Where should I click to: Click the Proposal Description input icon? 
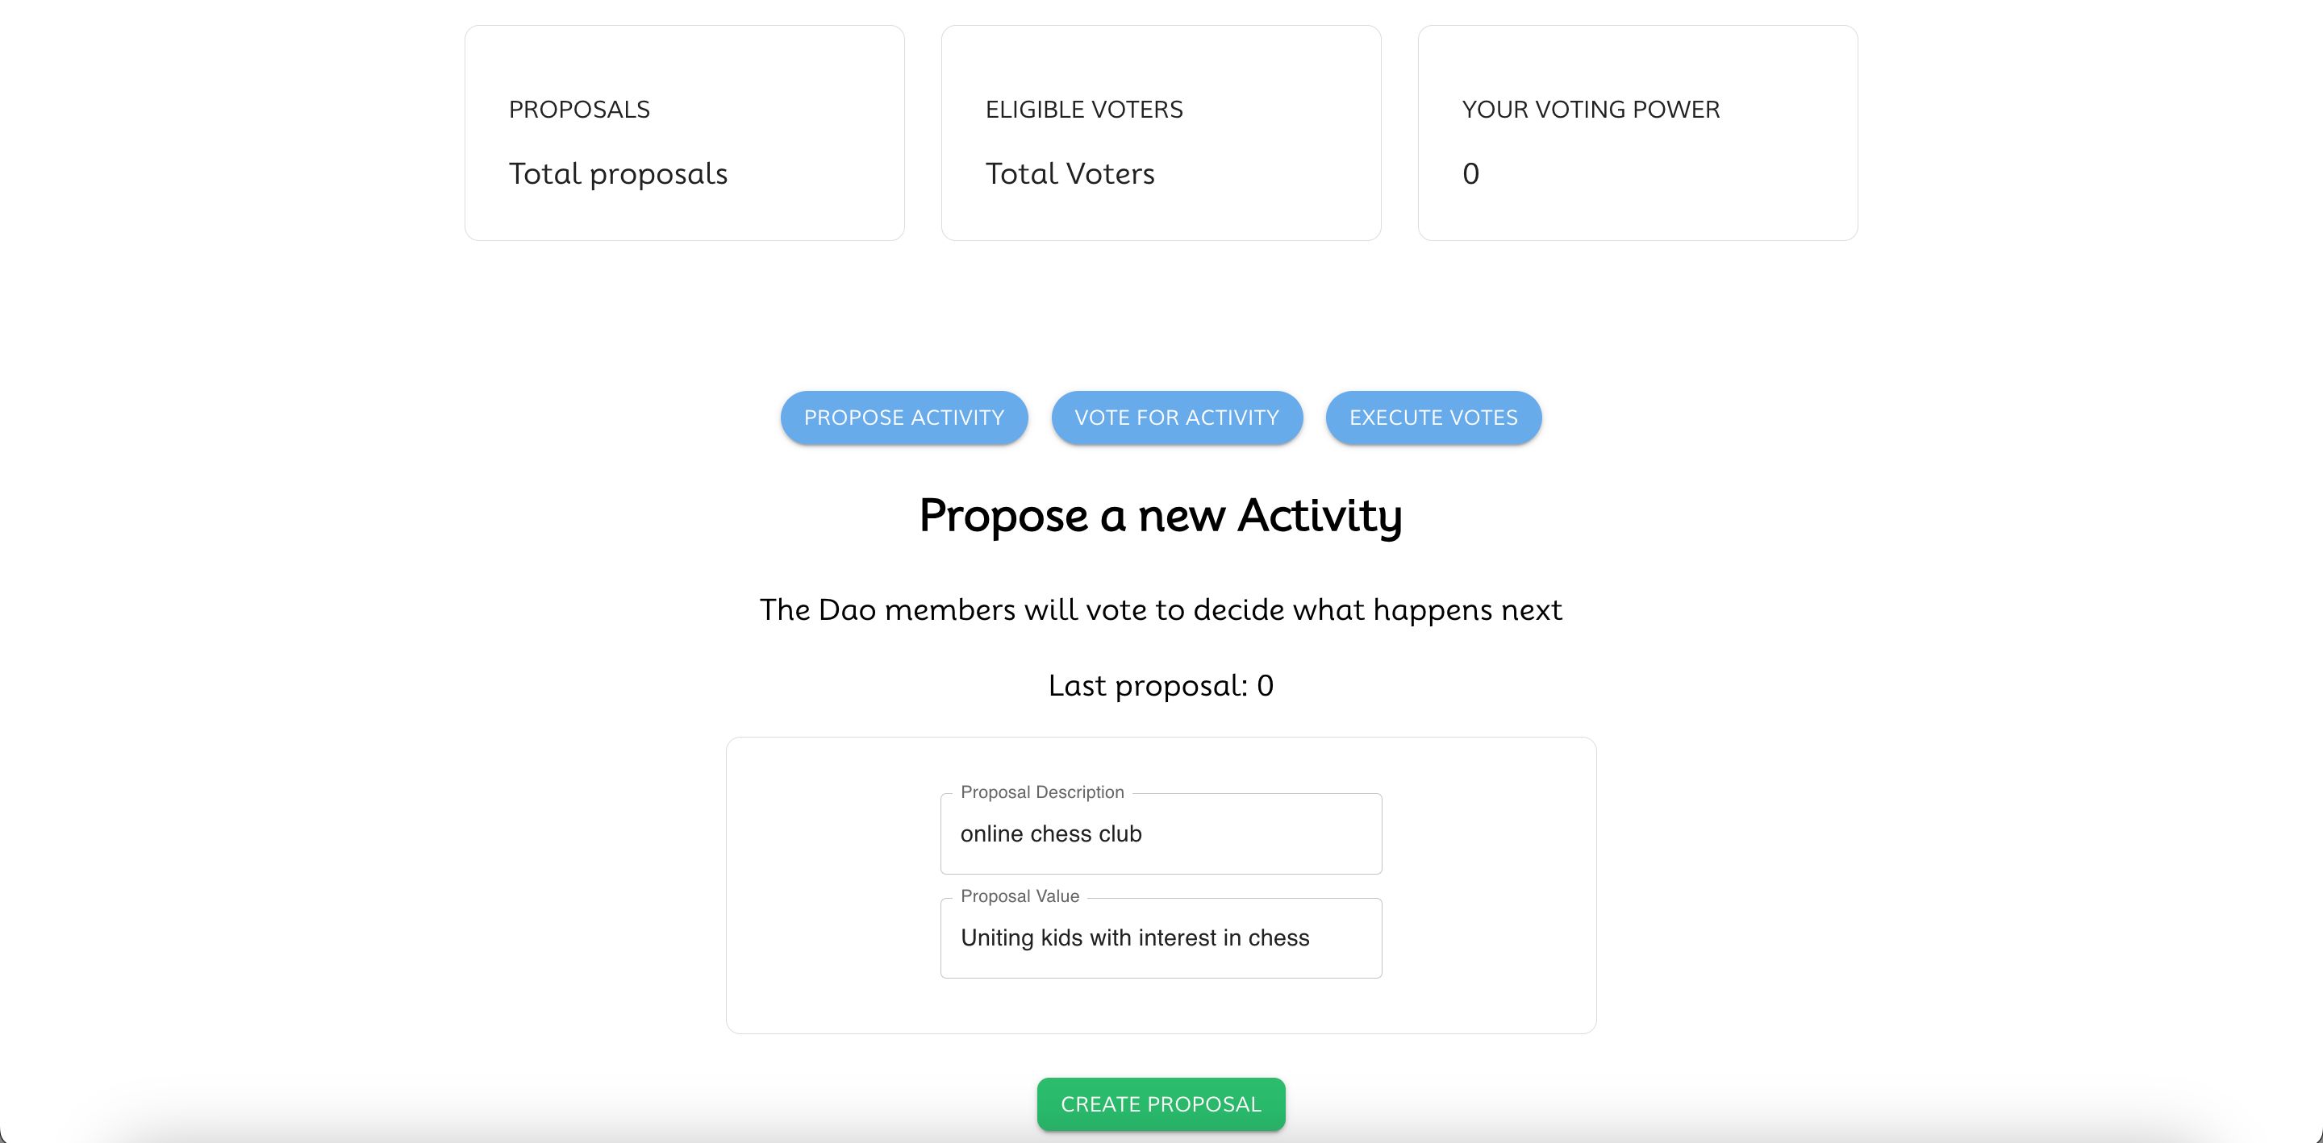(1160, 833)
